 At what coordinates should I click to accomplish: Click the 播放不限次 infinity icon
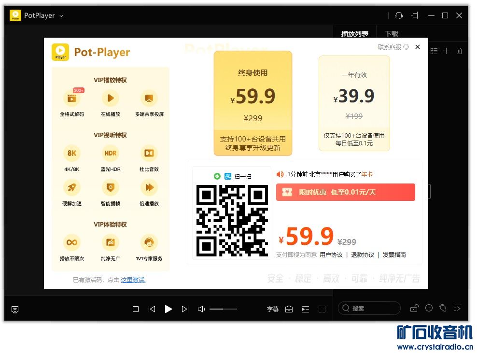click(72, 242)
